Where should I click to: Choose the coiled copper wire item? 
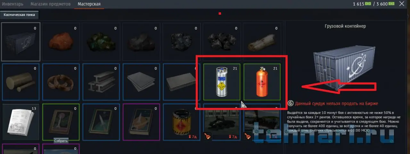[61, 82]
